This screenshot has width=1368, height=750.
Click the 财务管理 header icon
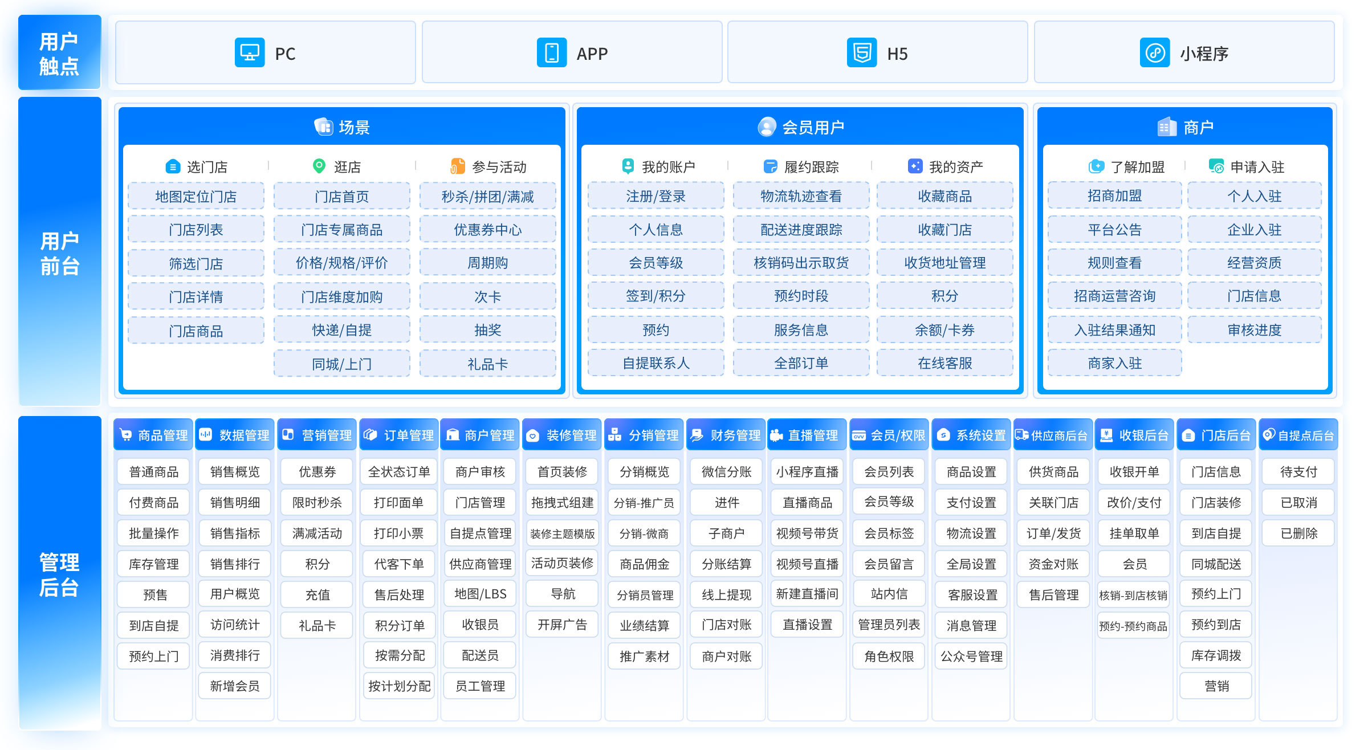coord(697,435)
